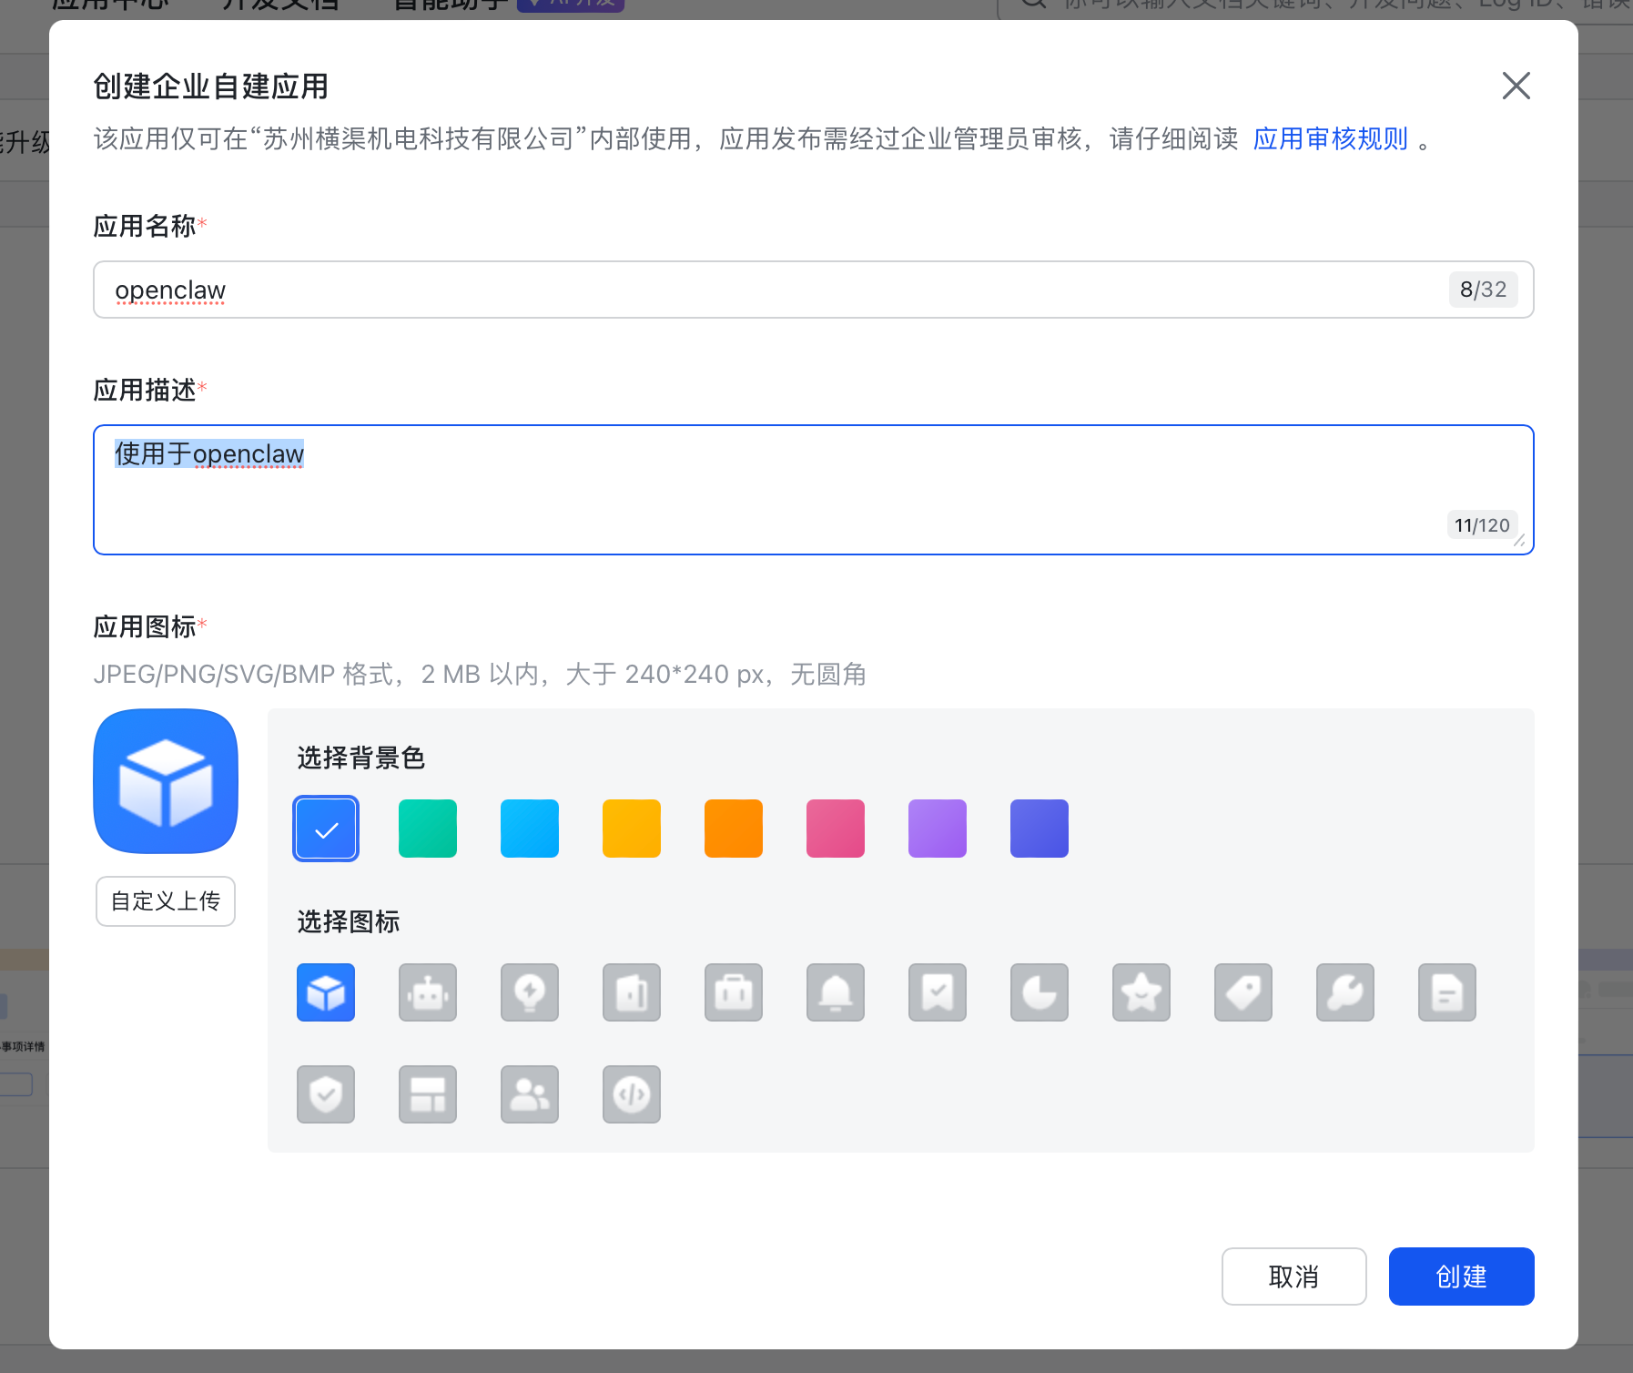This screenshot has height=1373, width=1633.
Task: Select the green background color
Action: [x=427, y=828]
